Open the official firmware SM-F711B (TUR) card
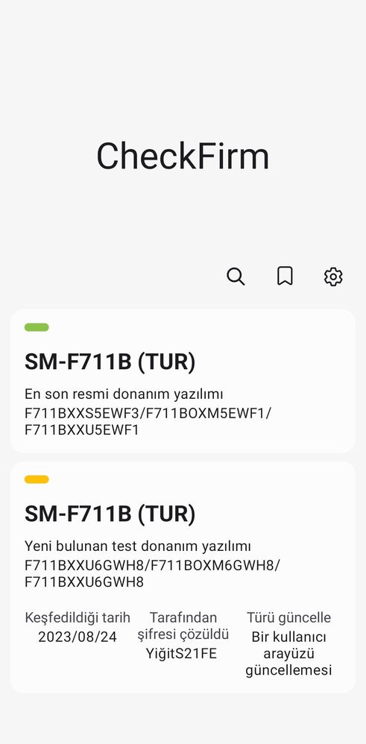The image size is (366, 744). tap(183, 381)
